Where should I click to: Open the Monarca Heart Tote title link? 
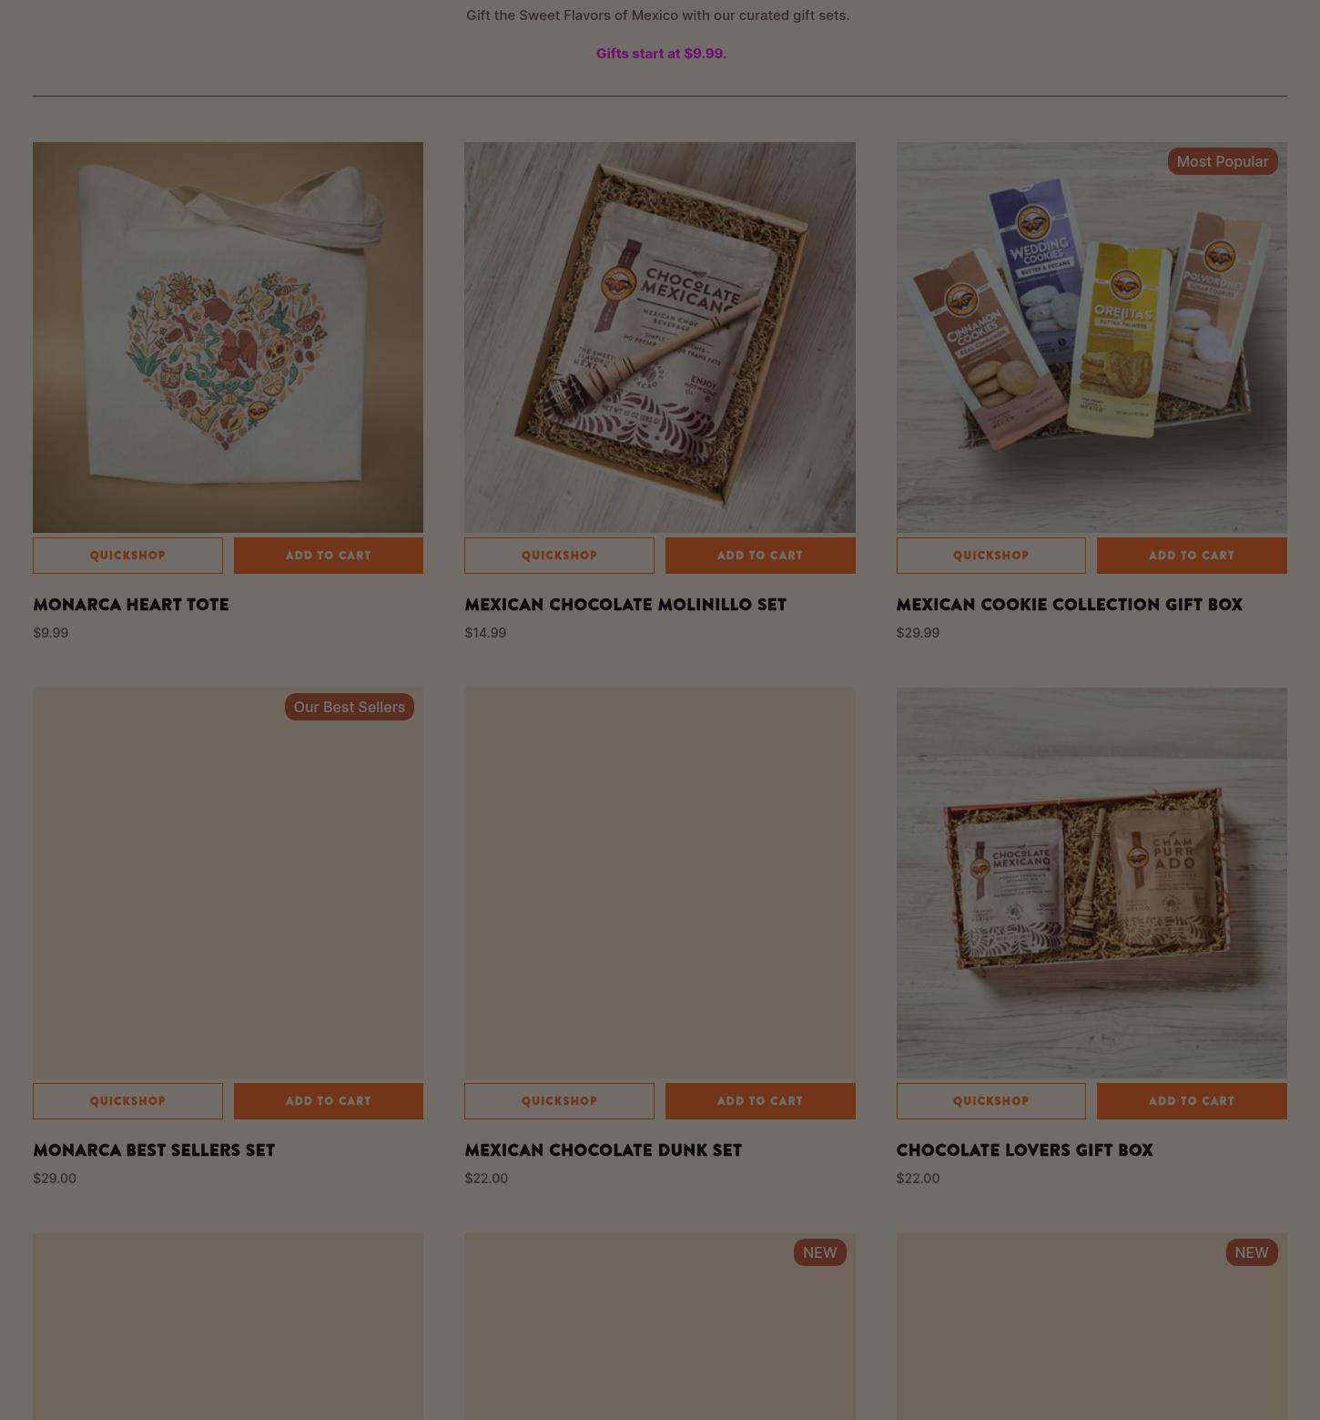pyautogui.click(x=131, y=605)
